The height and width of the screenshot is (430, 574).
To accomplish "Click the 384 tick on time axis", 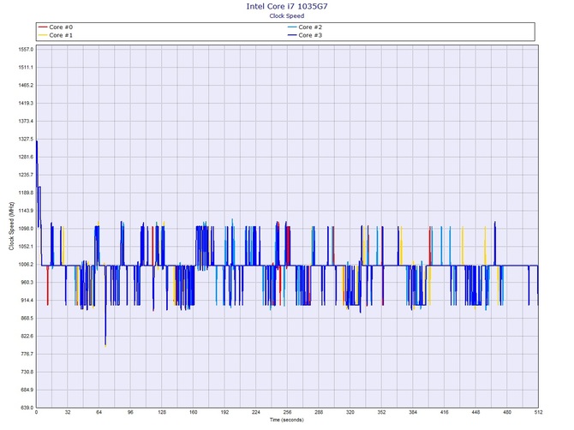I will (x=413, y=412).
